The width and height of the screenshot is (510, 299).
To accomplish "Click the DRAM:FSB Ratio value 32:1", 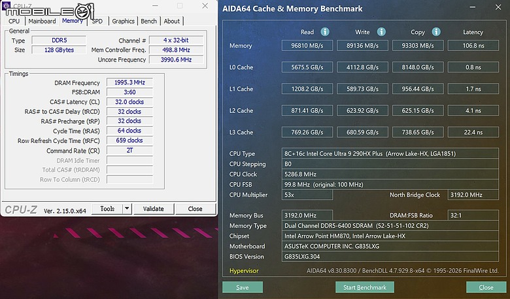I will (x=473, y=215).
